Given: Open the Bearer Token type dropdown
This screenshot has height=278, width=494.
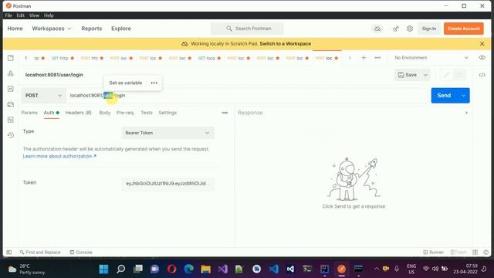Looking at the screenshot, I should [167, 133].
